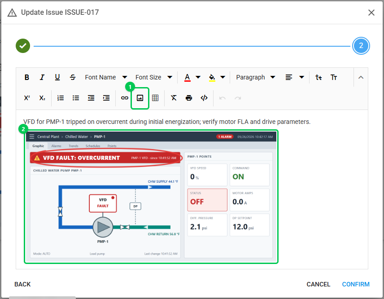Open the Paragraph format dropdown

[x=256, y=78]
